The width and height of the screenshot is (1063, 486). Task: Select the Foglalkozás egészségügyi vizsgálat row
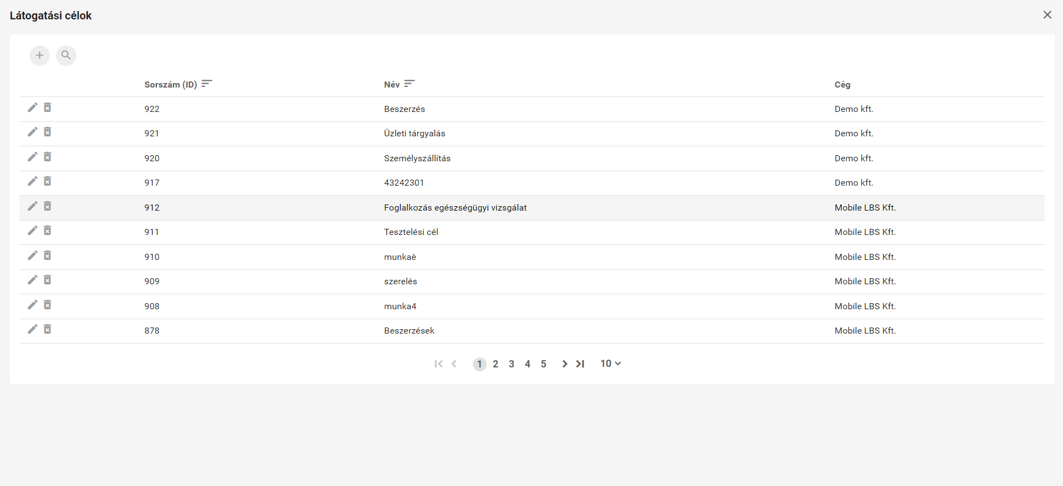pyautogui.click(x=455, y=208)
